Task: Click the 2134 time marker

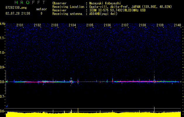Action: pyautogui.click(x=73, y=25)
